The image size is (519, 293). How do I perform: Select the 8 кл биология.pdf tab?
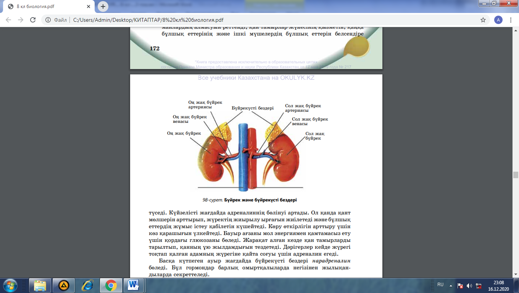49,6
